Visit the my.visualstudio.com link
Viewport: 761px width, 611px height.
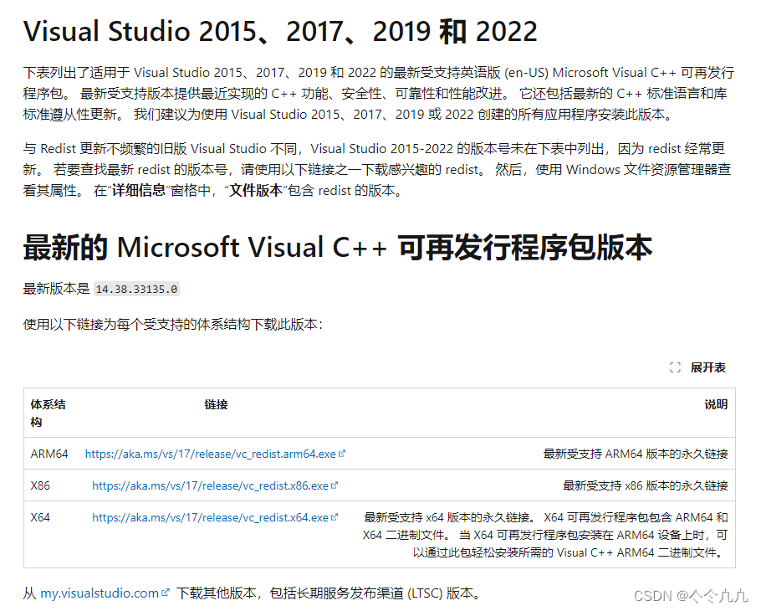(98, 592)
